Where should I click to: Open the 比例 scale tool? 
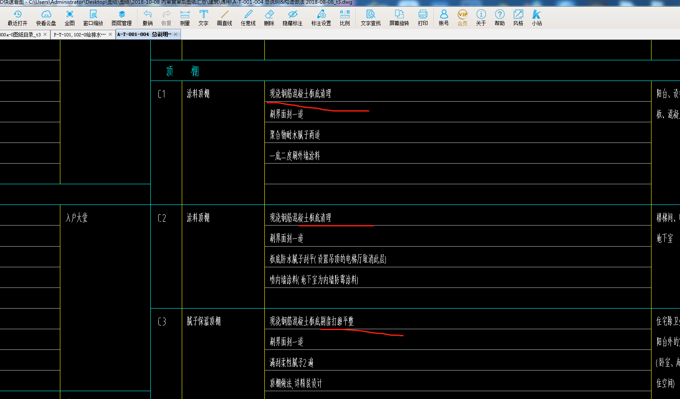(345, 18)
